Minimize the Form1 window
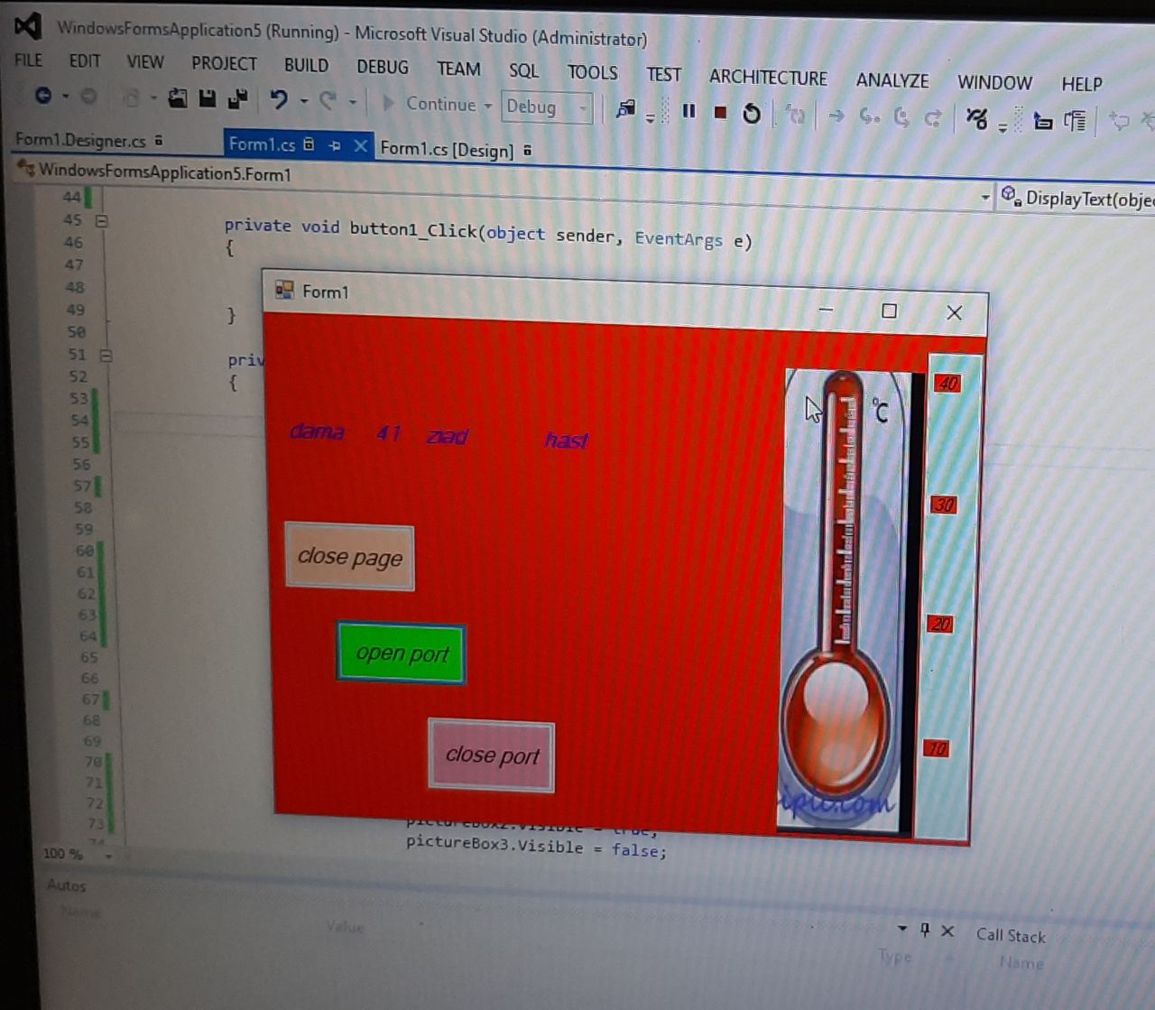 [x=826, y=309]
